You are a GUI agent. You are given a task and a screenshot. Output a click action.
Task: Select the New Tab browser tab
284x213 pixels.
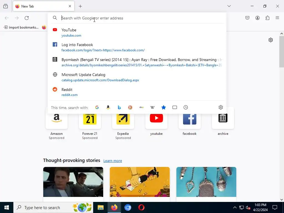click(x=44, y=6)
